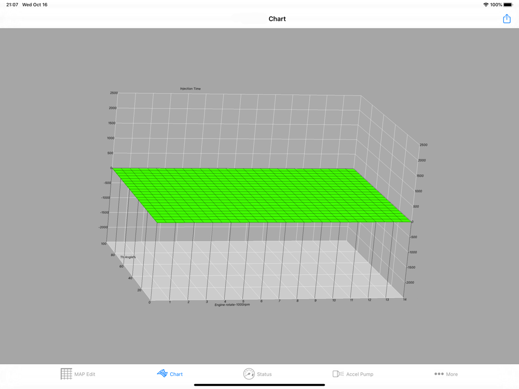Open the Accel Pump tab label
The image size is (519, 389).
360,374
